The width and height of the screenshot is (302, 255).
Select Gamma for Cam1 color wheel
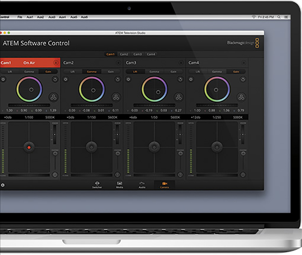coord(29,72)
